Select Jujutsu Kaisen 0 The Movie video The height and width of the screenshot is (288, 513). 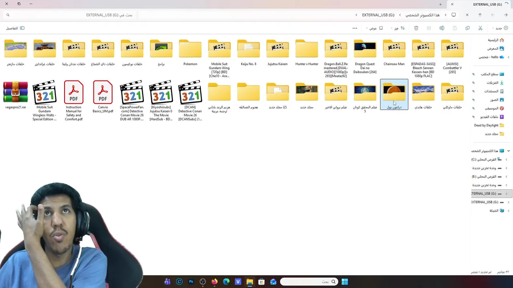pyautogui.click(x=161, y=101)
